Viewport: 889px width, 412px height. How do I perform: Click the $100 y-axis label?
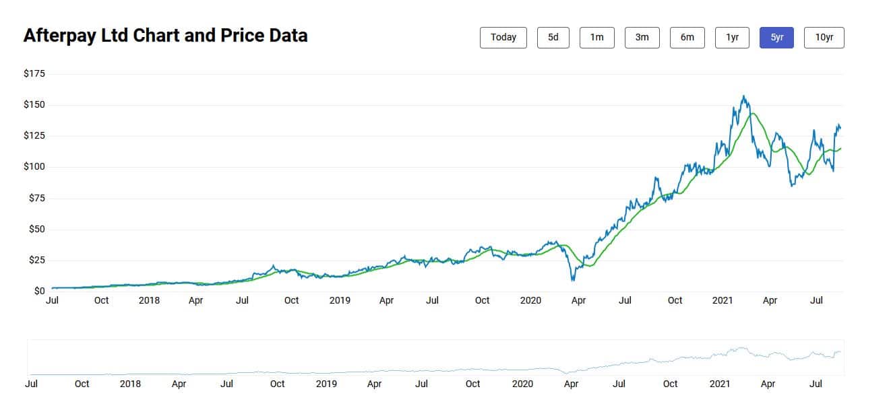pos(34,166)
